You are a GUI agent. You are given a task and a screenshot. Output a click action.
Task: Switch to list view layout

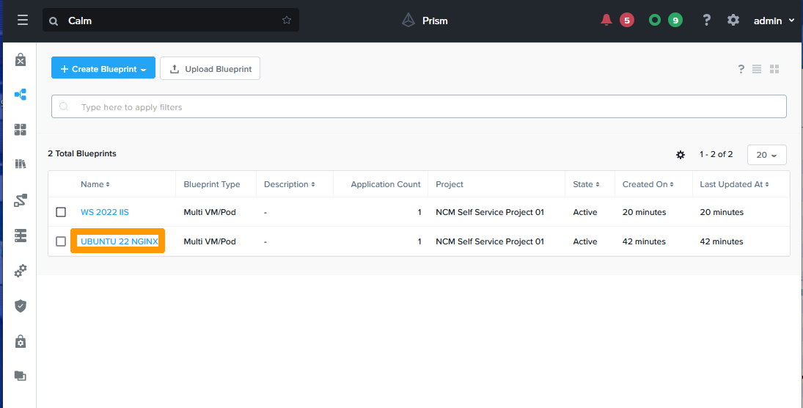tap(757, 69)
